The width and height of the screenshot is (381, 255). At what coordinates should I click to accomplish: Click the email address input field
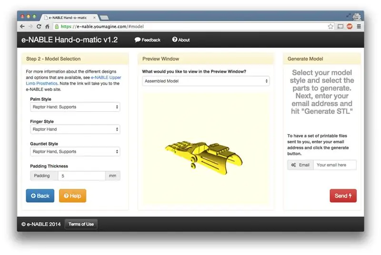(x=335, y=165)
